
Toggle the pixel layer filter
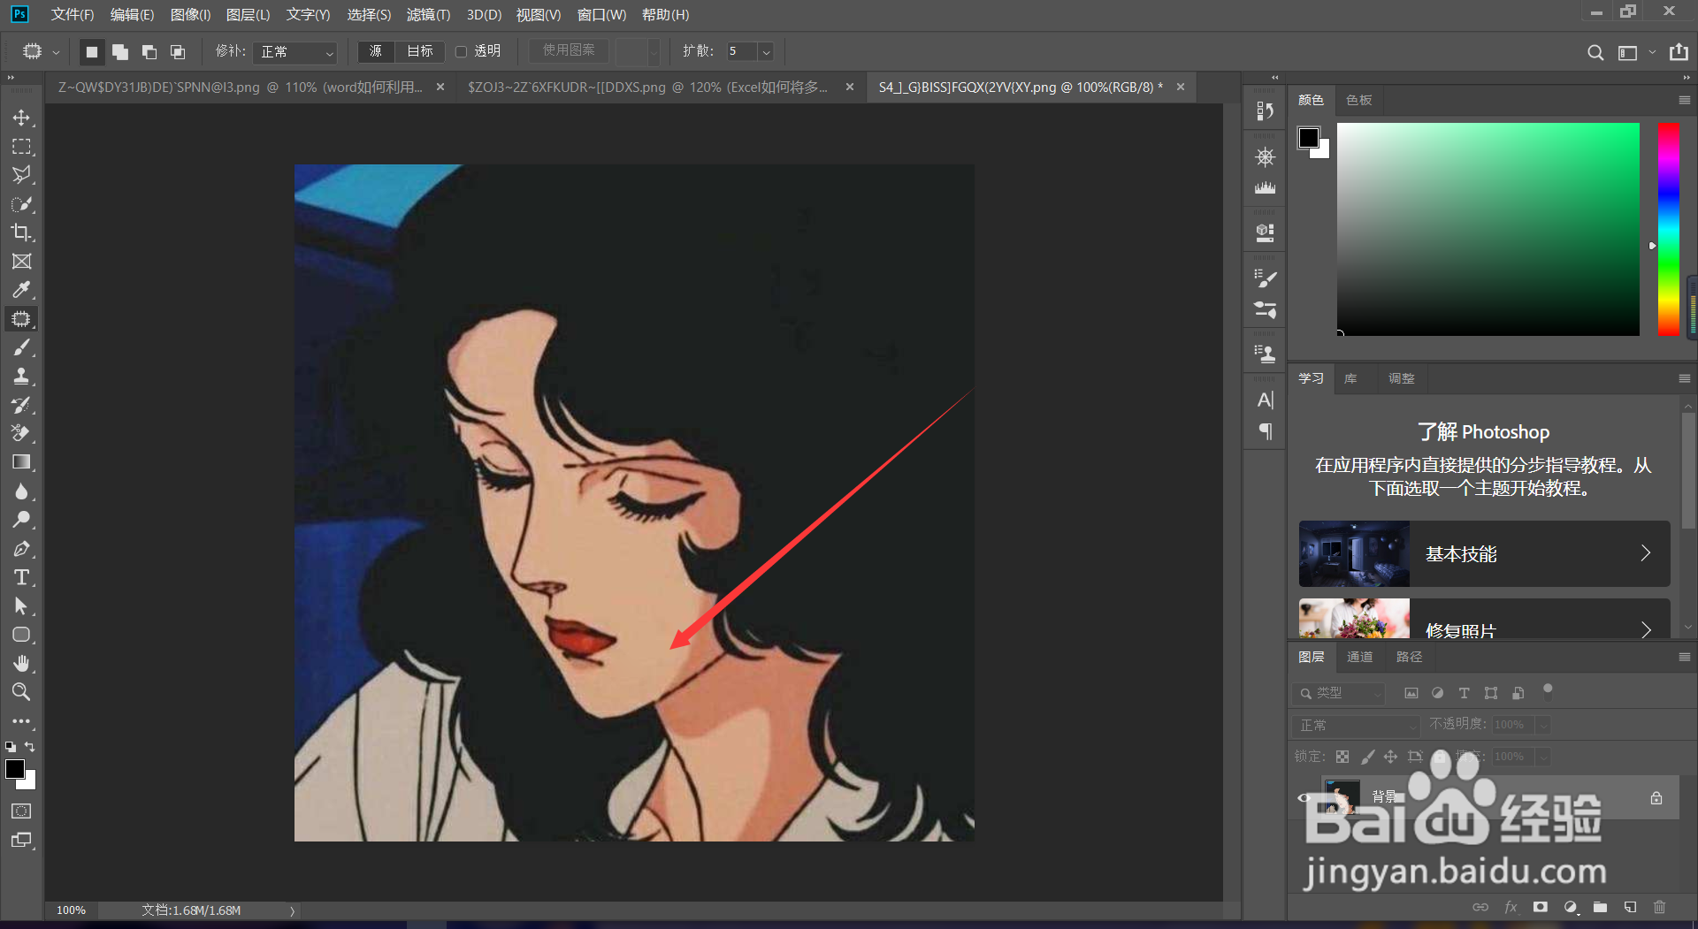[x=1411, y=693]
